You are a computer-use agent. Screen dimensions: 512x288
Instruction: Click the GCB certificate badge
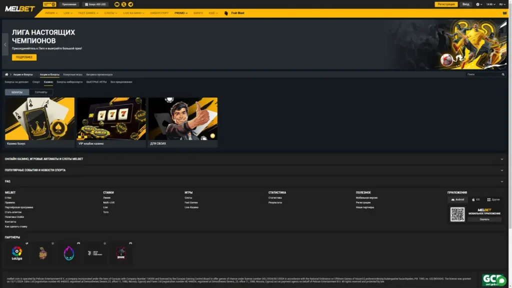click(492, 280)
